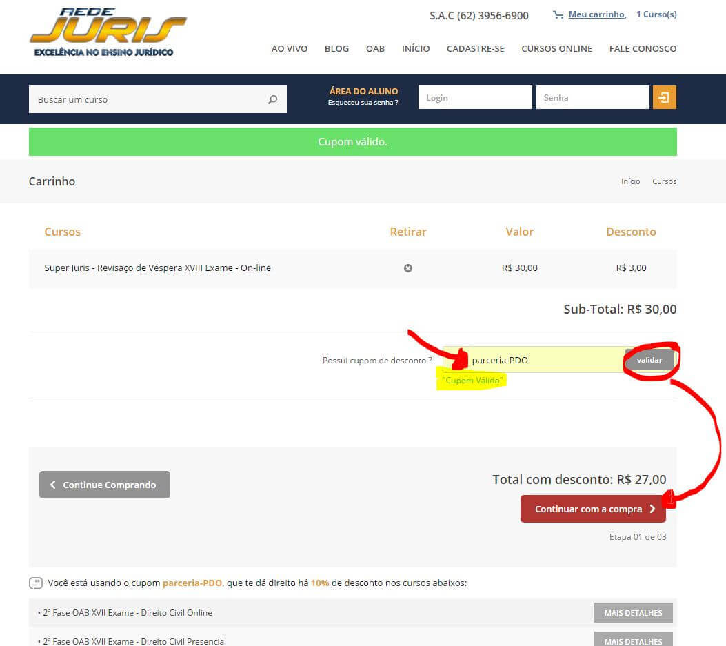The width and height of the screenshot is (726, 646).
Task: Go to INÍCIO in navigation
Action: pyautogui.click(x=416, y=49)
